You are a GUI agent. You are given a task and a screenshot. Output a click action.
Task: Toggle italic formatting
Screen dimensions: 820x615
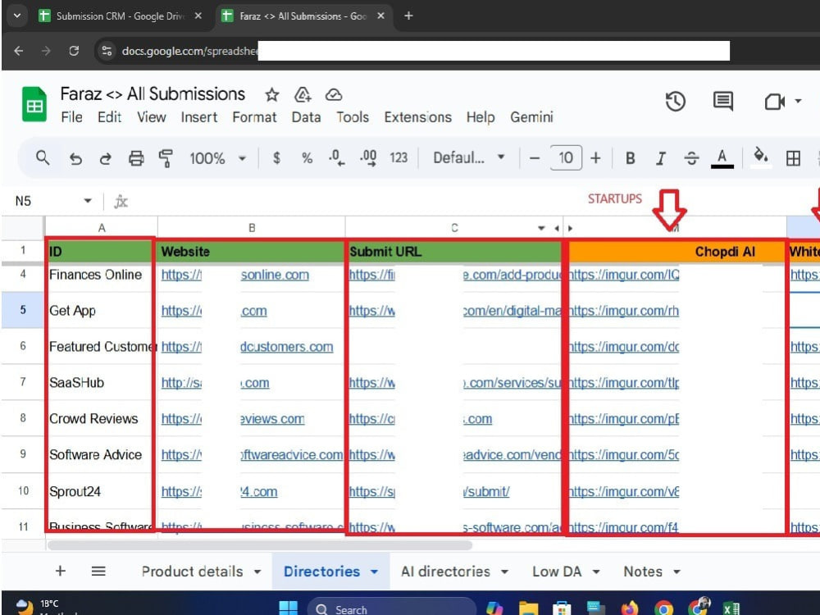point(661,158)
